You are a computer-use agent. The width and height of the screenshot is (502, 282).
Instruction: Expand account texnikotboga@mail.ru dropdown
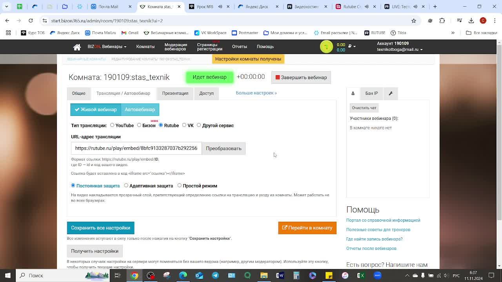coord(400,50)
